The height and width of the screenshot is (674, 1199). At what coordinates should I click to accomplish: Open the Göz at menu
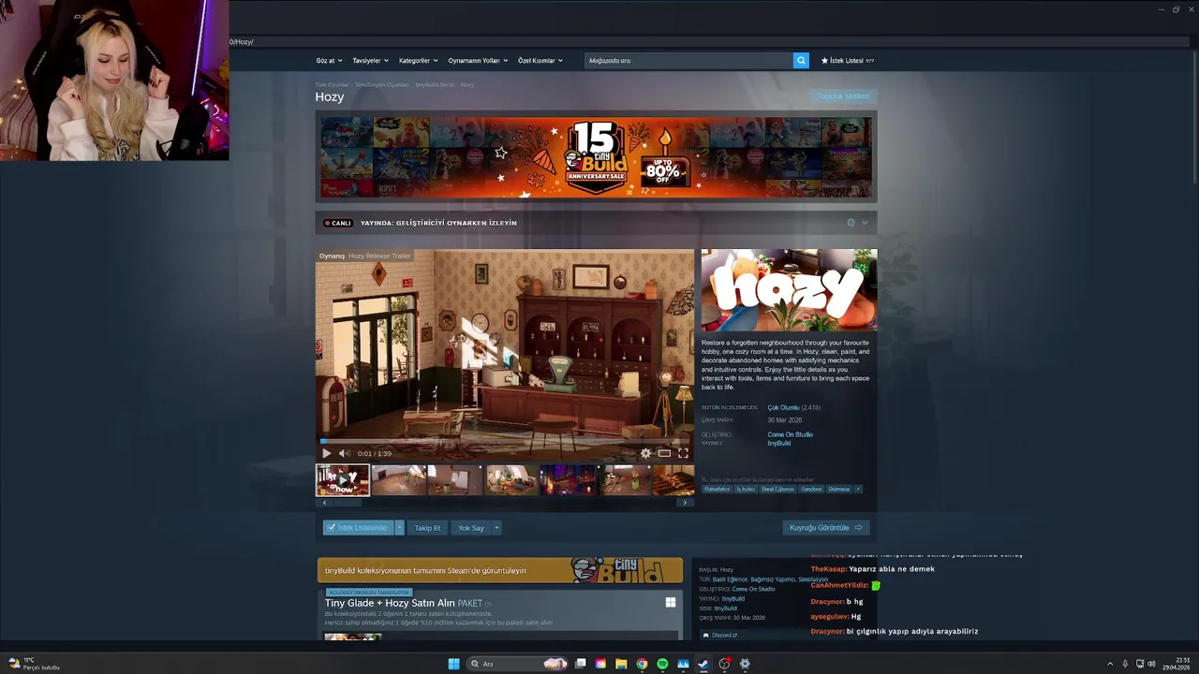tap(329, 60)
